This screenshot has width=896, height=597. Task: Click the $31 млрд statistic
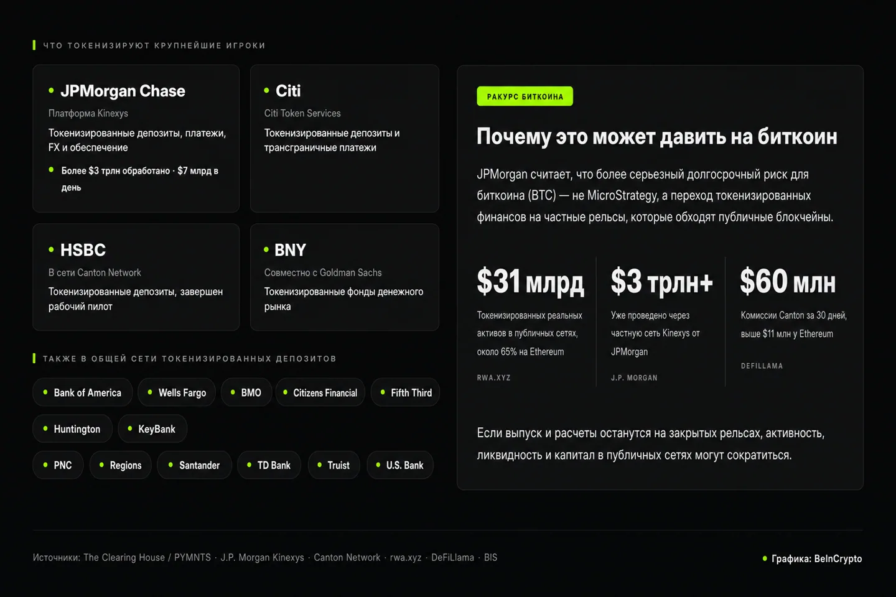pyautogui.click(x=531, y=281)
